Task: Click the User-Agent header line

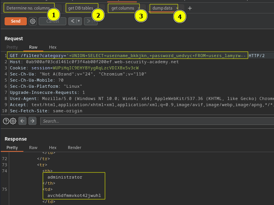Action: 142,98
